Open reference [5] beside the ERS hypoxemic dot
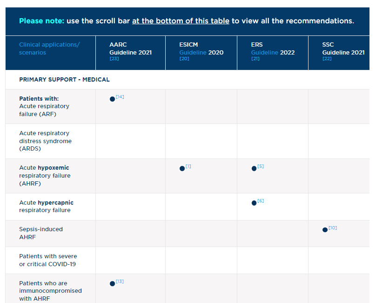 click(x=261, y=166)
